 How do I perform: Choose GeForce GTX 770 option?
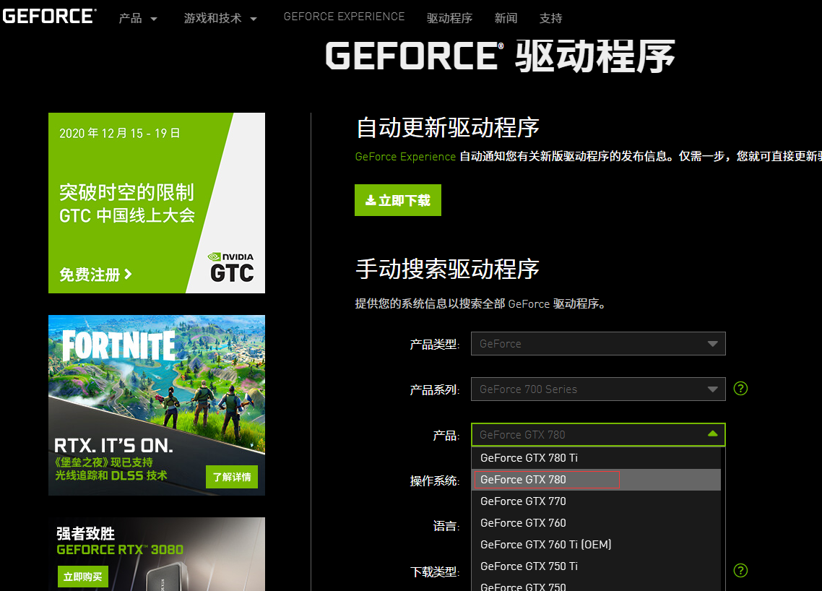click(x=523, y=501)
